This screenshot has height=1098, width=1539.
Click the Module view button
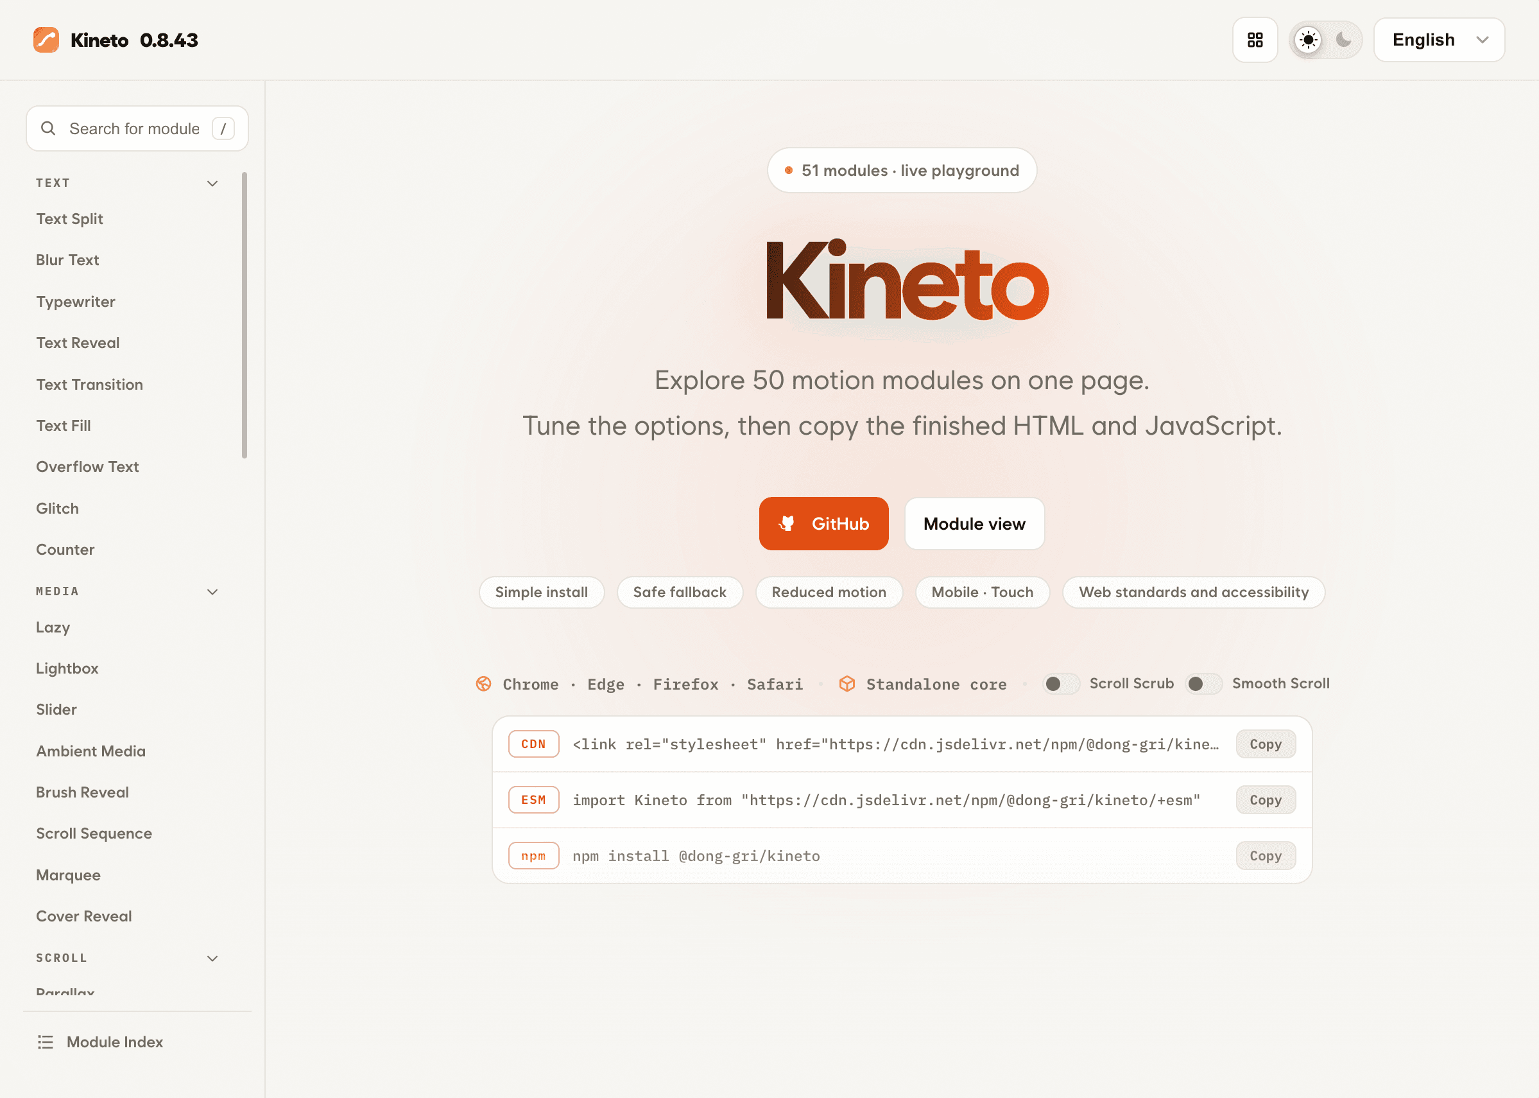[974, 523]
